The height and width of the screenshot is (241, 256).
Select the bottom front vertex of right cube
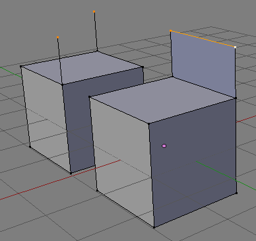(x=154, y=227)
